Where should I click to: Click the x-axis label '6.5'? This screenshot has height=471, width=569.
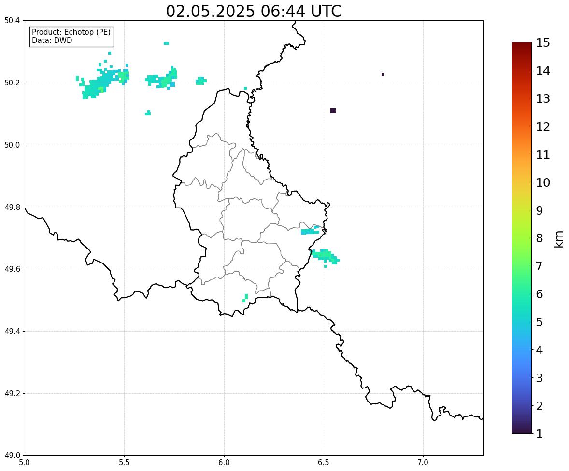tap(324, 463)
